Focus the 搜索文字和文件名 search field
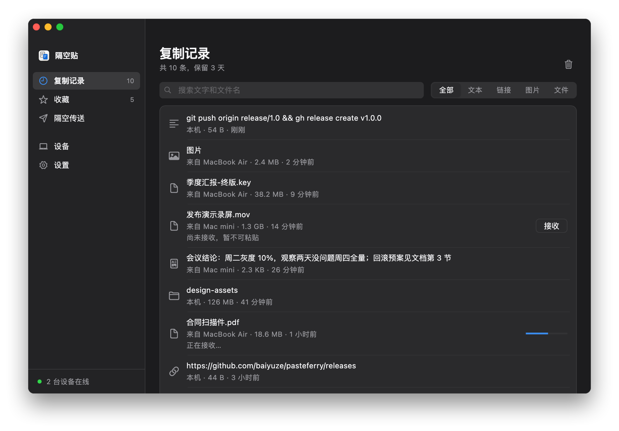This screenshot has width=619, height=431. [292, 90]
